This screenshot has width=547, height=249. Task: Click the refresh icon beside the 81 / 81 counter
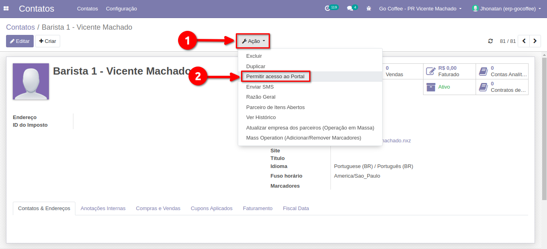[x=490, y=41]
